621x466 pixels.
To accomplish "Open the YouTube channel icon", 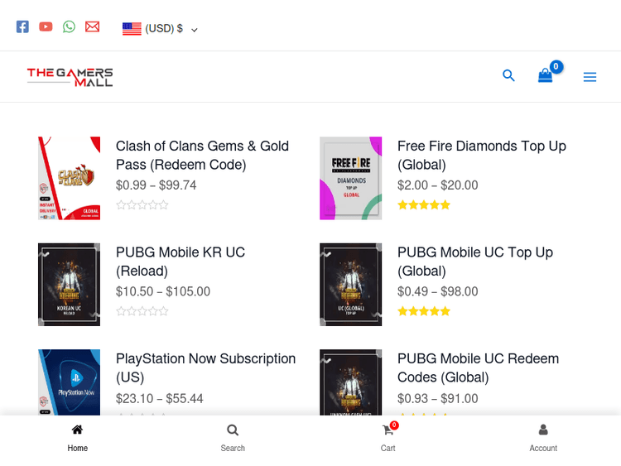I will [46, 26].
